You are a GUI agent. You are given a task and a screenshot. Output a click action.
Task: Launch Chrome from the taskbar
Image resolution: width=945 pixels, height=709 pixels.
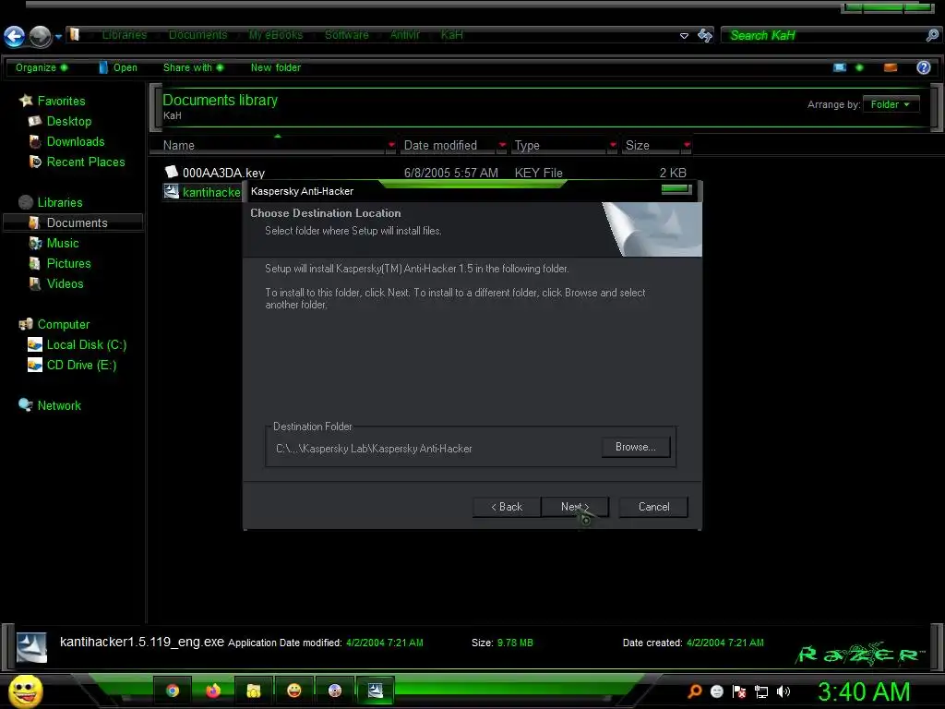click(x=173, y=691)
